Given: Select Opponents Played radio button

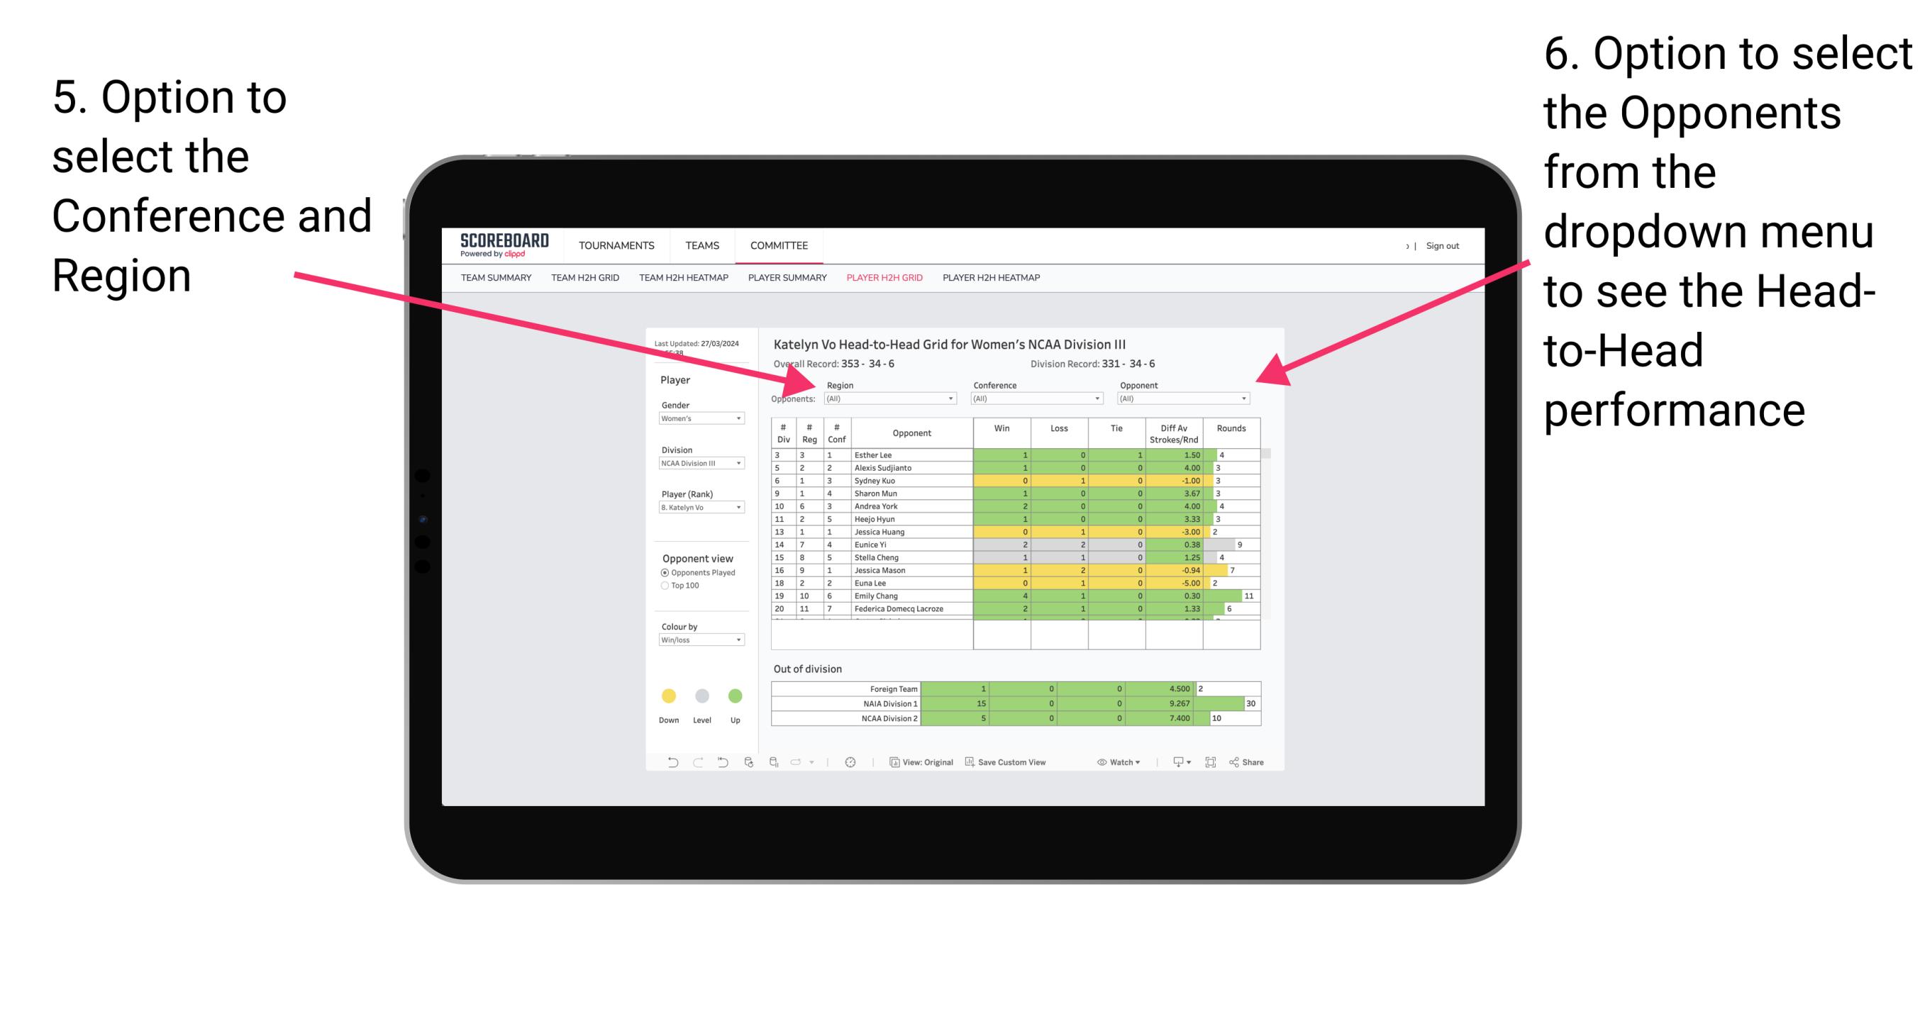Looking at the screenshot, I should (x=665, y=572).
